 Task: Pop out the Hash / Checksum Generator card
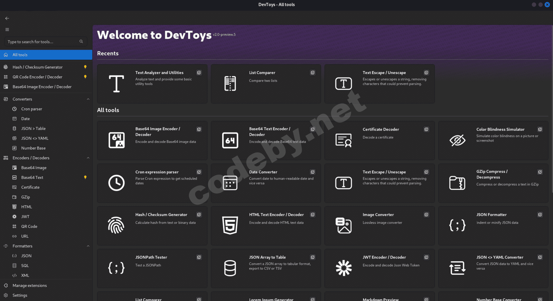pos(199,215)
